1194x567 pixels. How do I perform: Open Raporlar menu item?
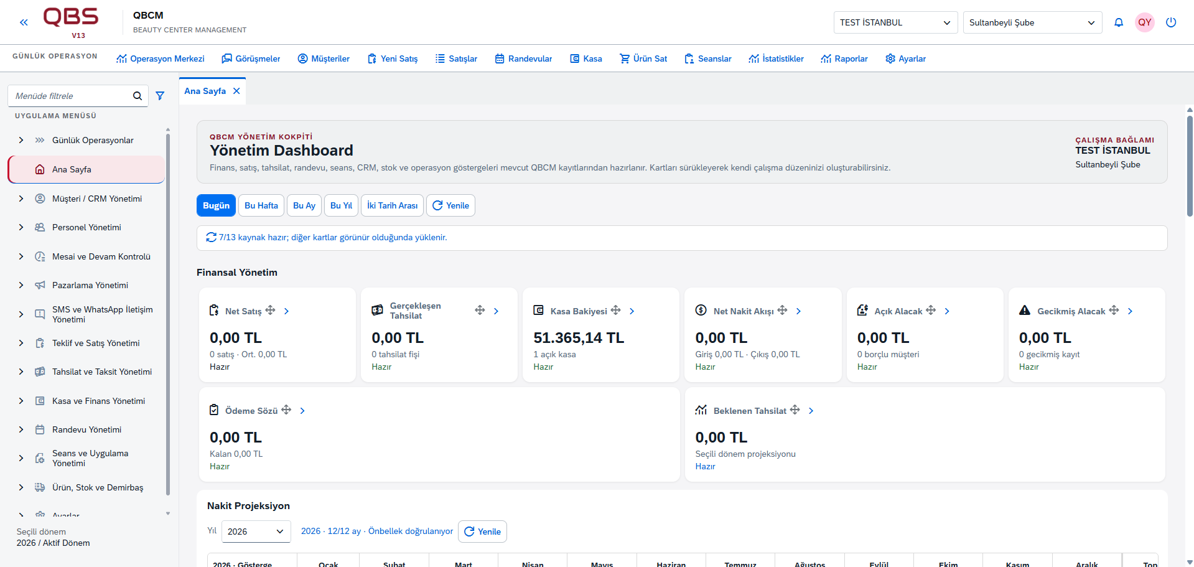[x=844, y=59]
